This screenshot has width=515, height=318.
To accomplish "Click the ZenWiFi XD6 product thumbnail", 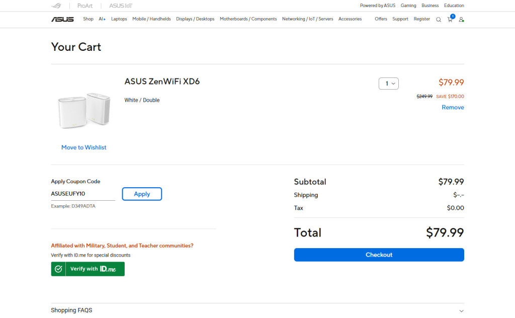I will pyautogui.click(x=84, y=110).
